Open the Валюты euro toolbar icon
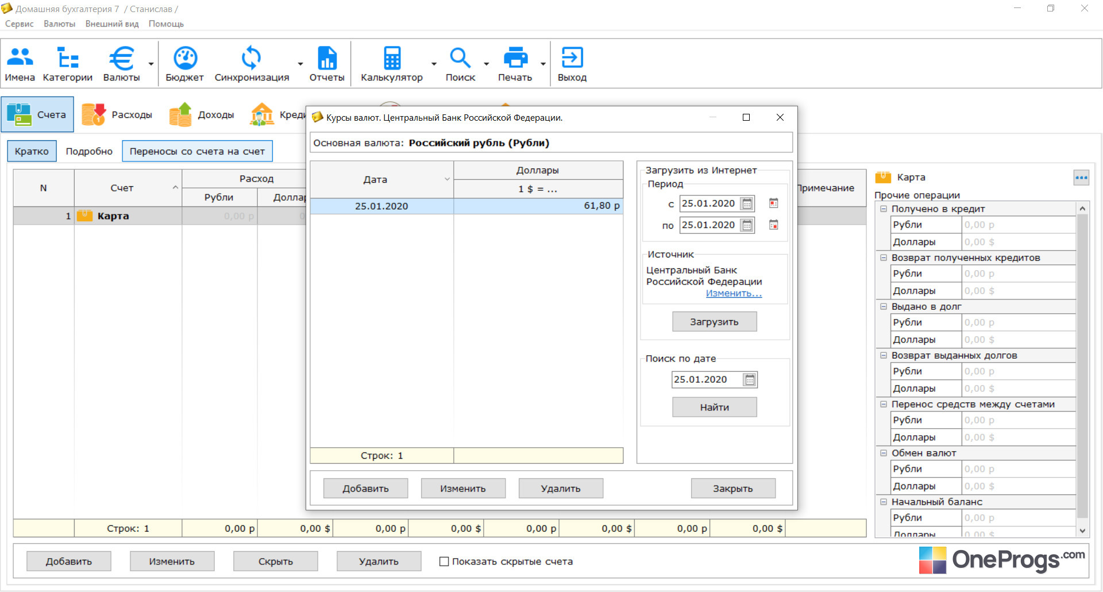Screen dimensions: 1103x592 122,63
